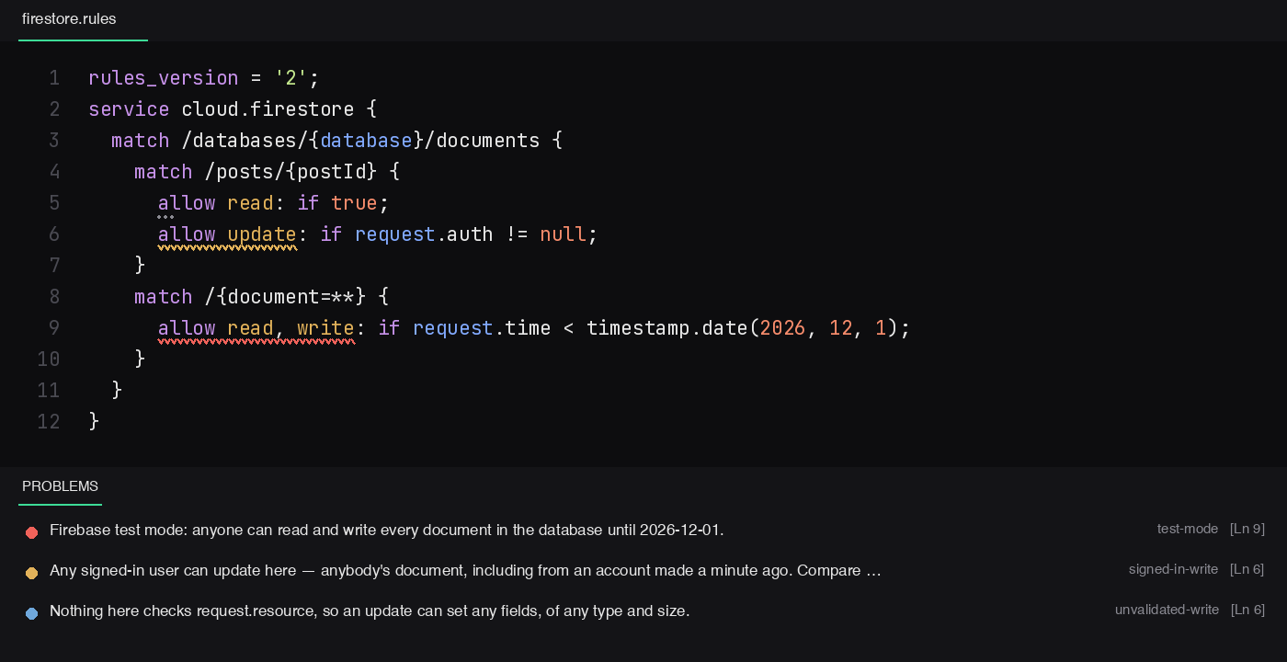Click line number 12 in gutter

[49, 422]
